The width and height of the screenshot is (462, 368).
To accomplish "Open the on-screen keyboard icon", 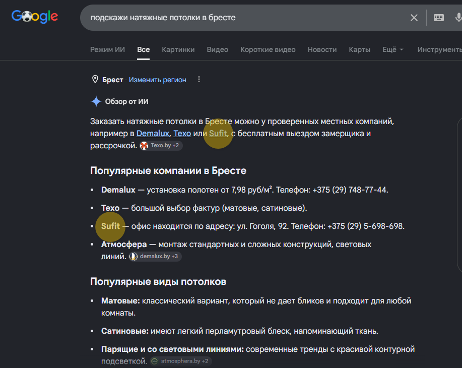I will point(439,18).
